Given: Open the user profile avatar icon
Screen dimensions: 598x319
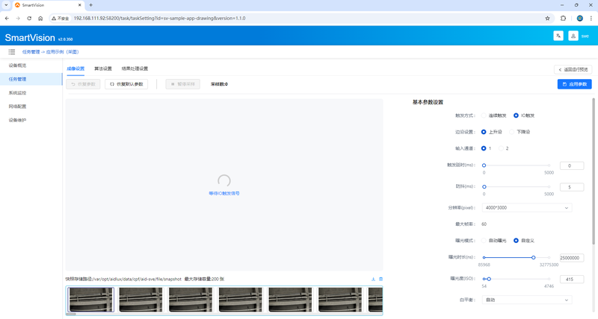Looking at the screenshot, I should pyautogui.click(x=573, y=36).
